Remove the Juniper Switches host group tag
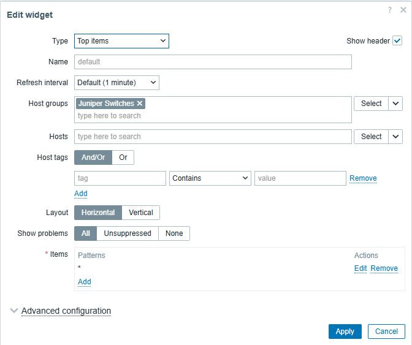 140,104
